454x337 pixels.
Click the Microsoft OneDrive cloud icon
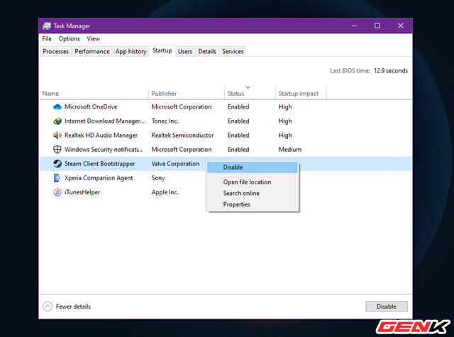57,107
